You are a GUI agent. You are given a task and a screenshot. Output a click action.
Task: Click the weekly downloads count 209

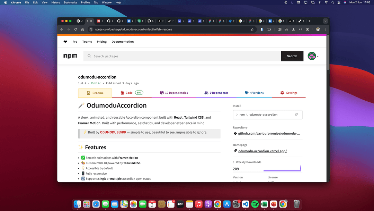click(x=236, y=169)
